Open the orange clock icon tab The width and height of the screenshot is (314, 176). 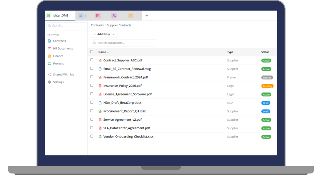tap(131, 16)
